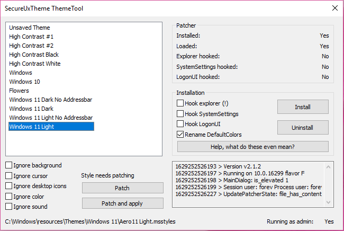Viewport: 344px width, 231px height.
Task: Click Patch and apply
Action: coord(123,203)
